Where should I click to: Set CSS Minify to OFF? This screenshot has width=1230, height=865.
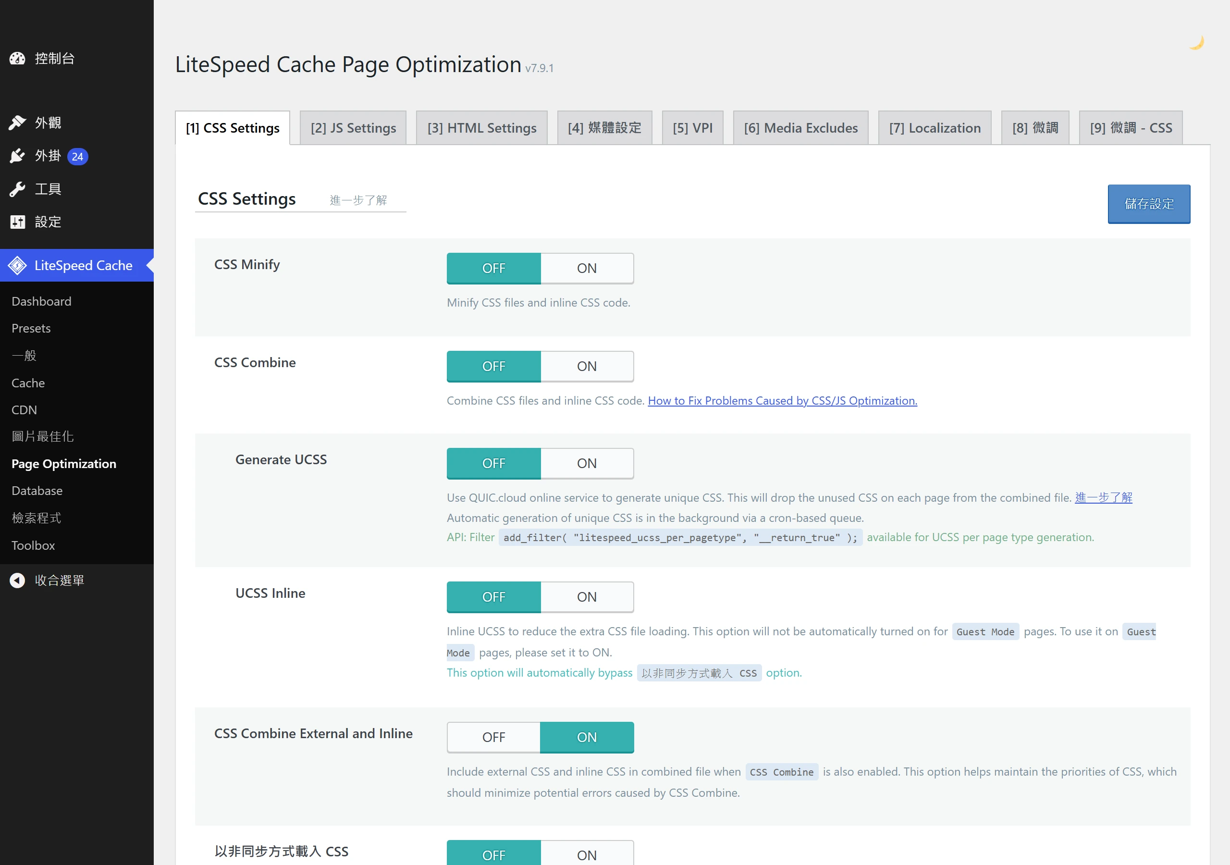coord(493,269)
